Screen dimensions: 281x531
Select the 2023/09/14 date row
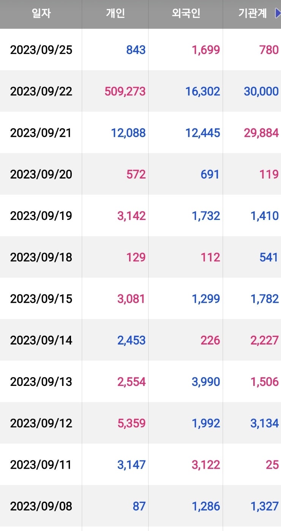coord(41,340)
